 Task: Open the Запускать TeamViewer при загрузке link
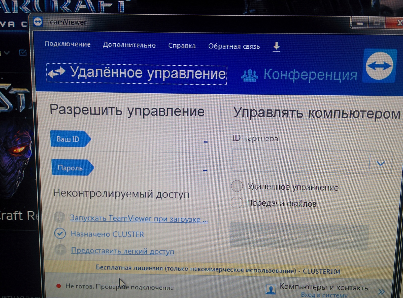pyautogui.click(x=139, y=218)
